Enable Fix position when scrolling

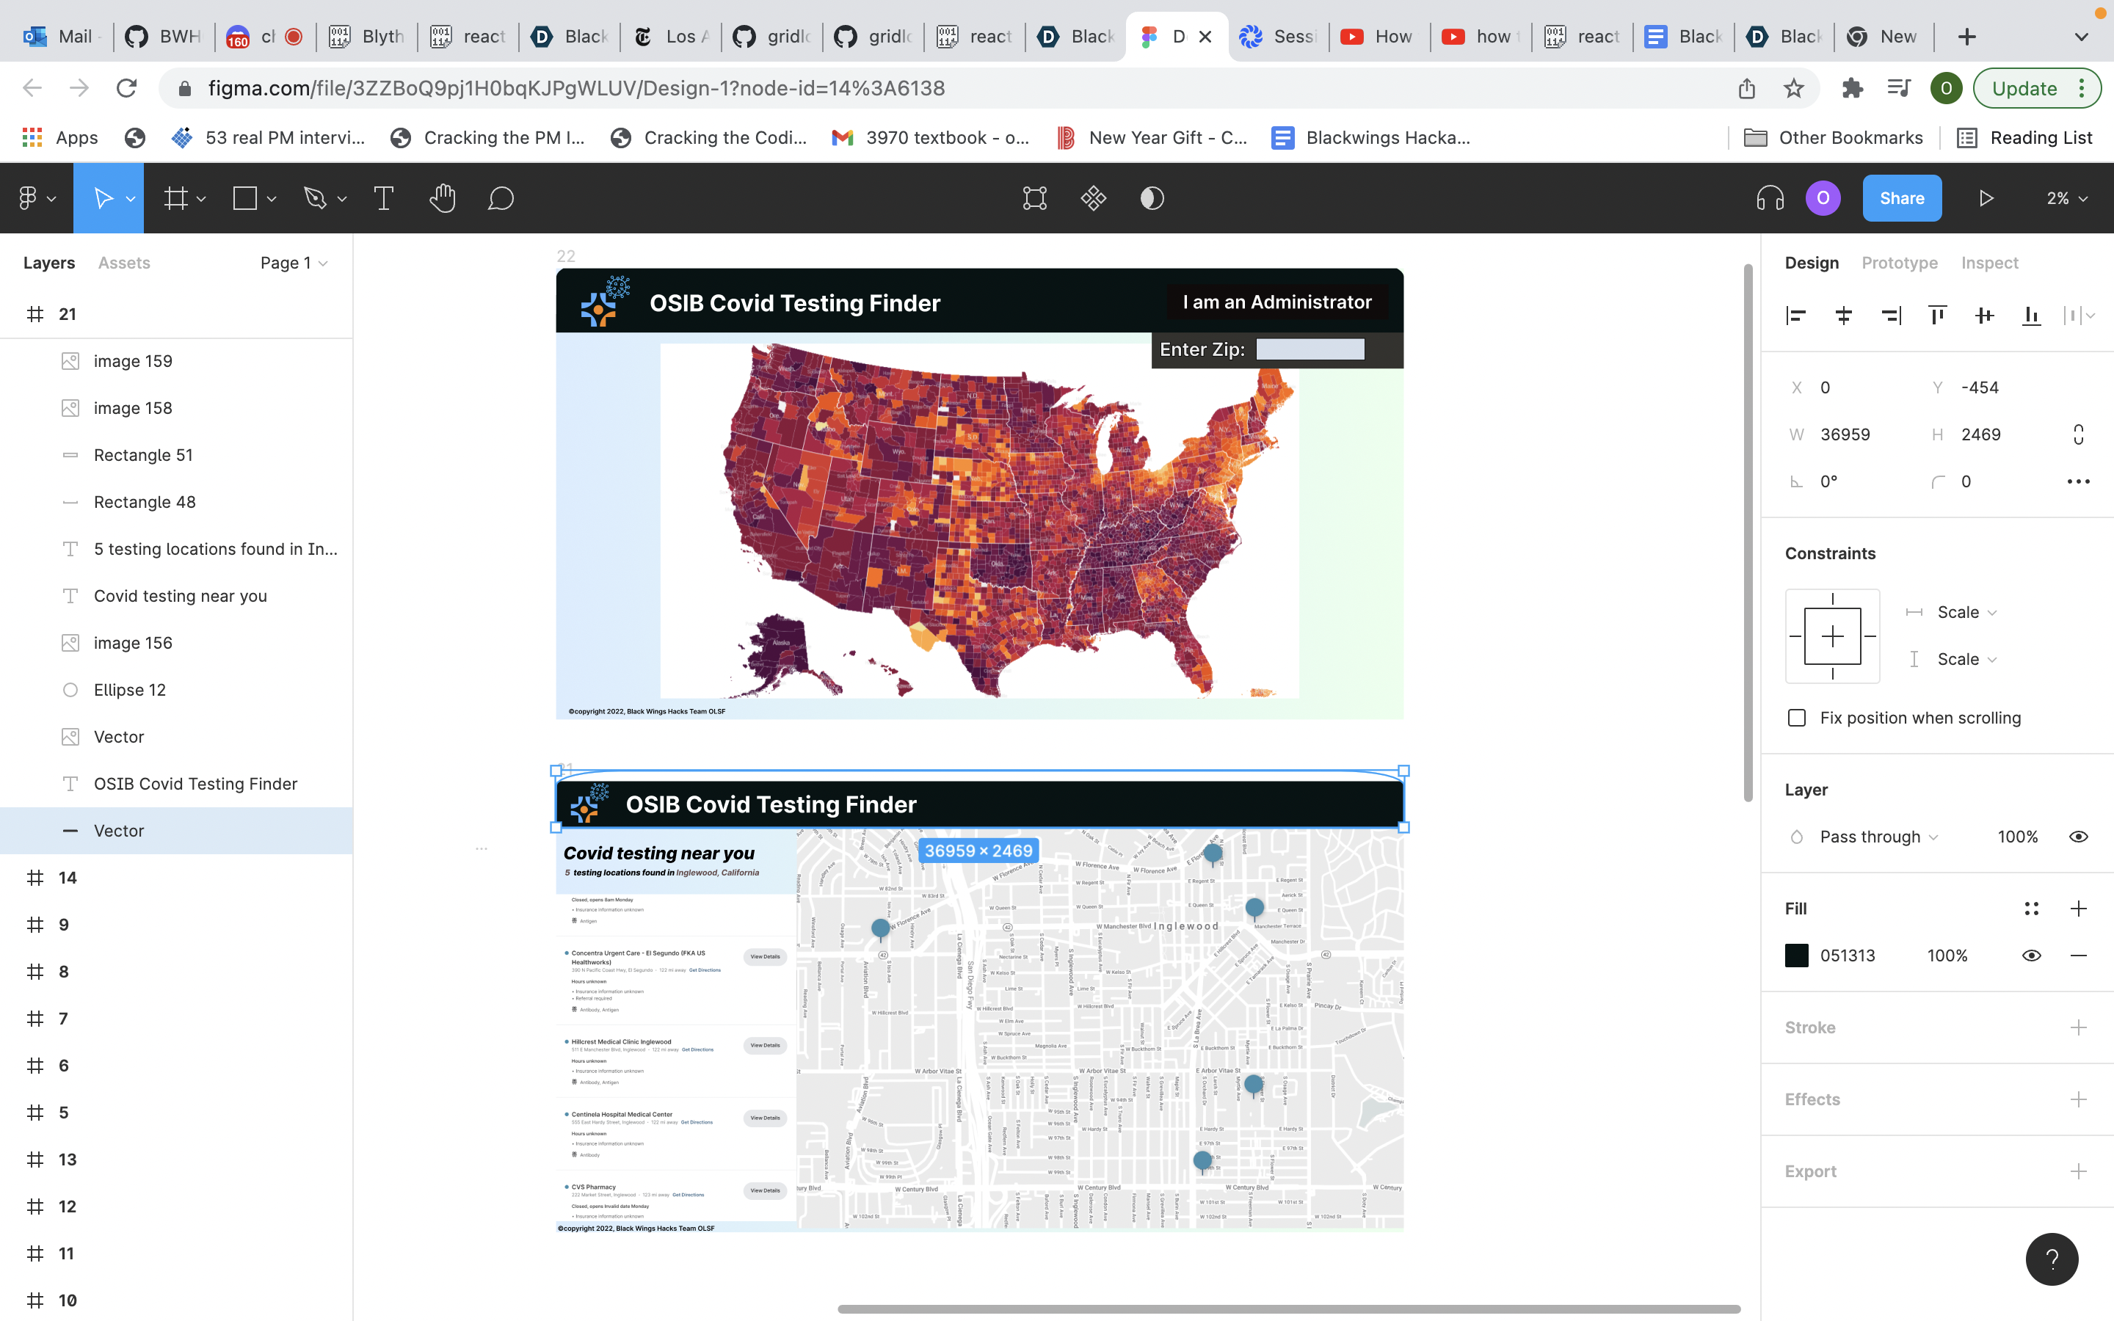[1797, 717]
